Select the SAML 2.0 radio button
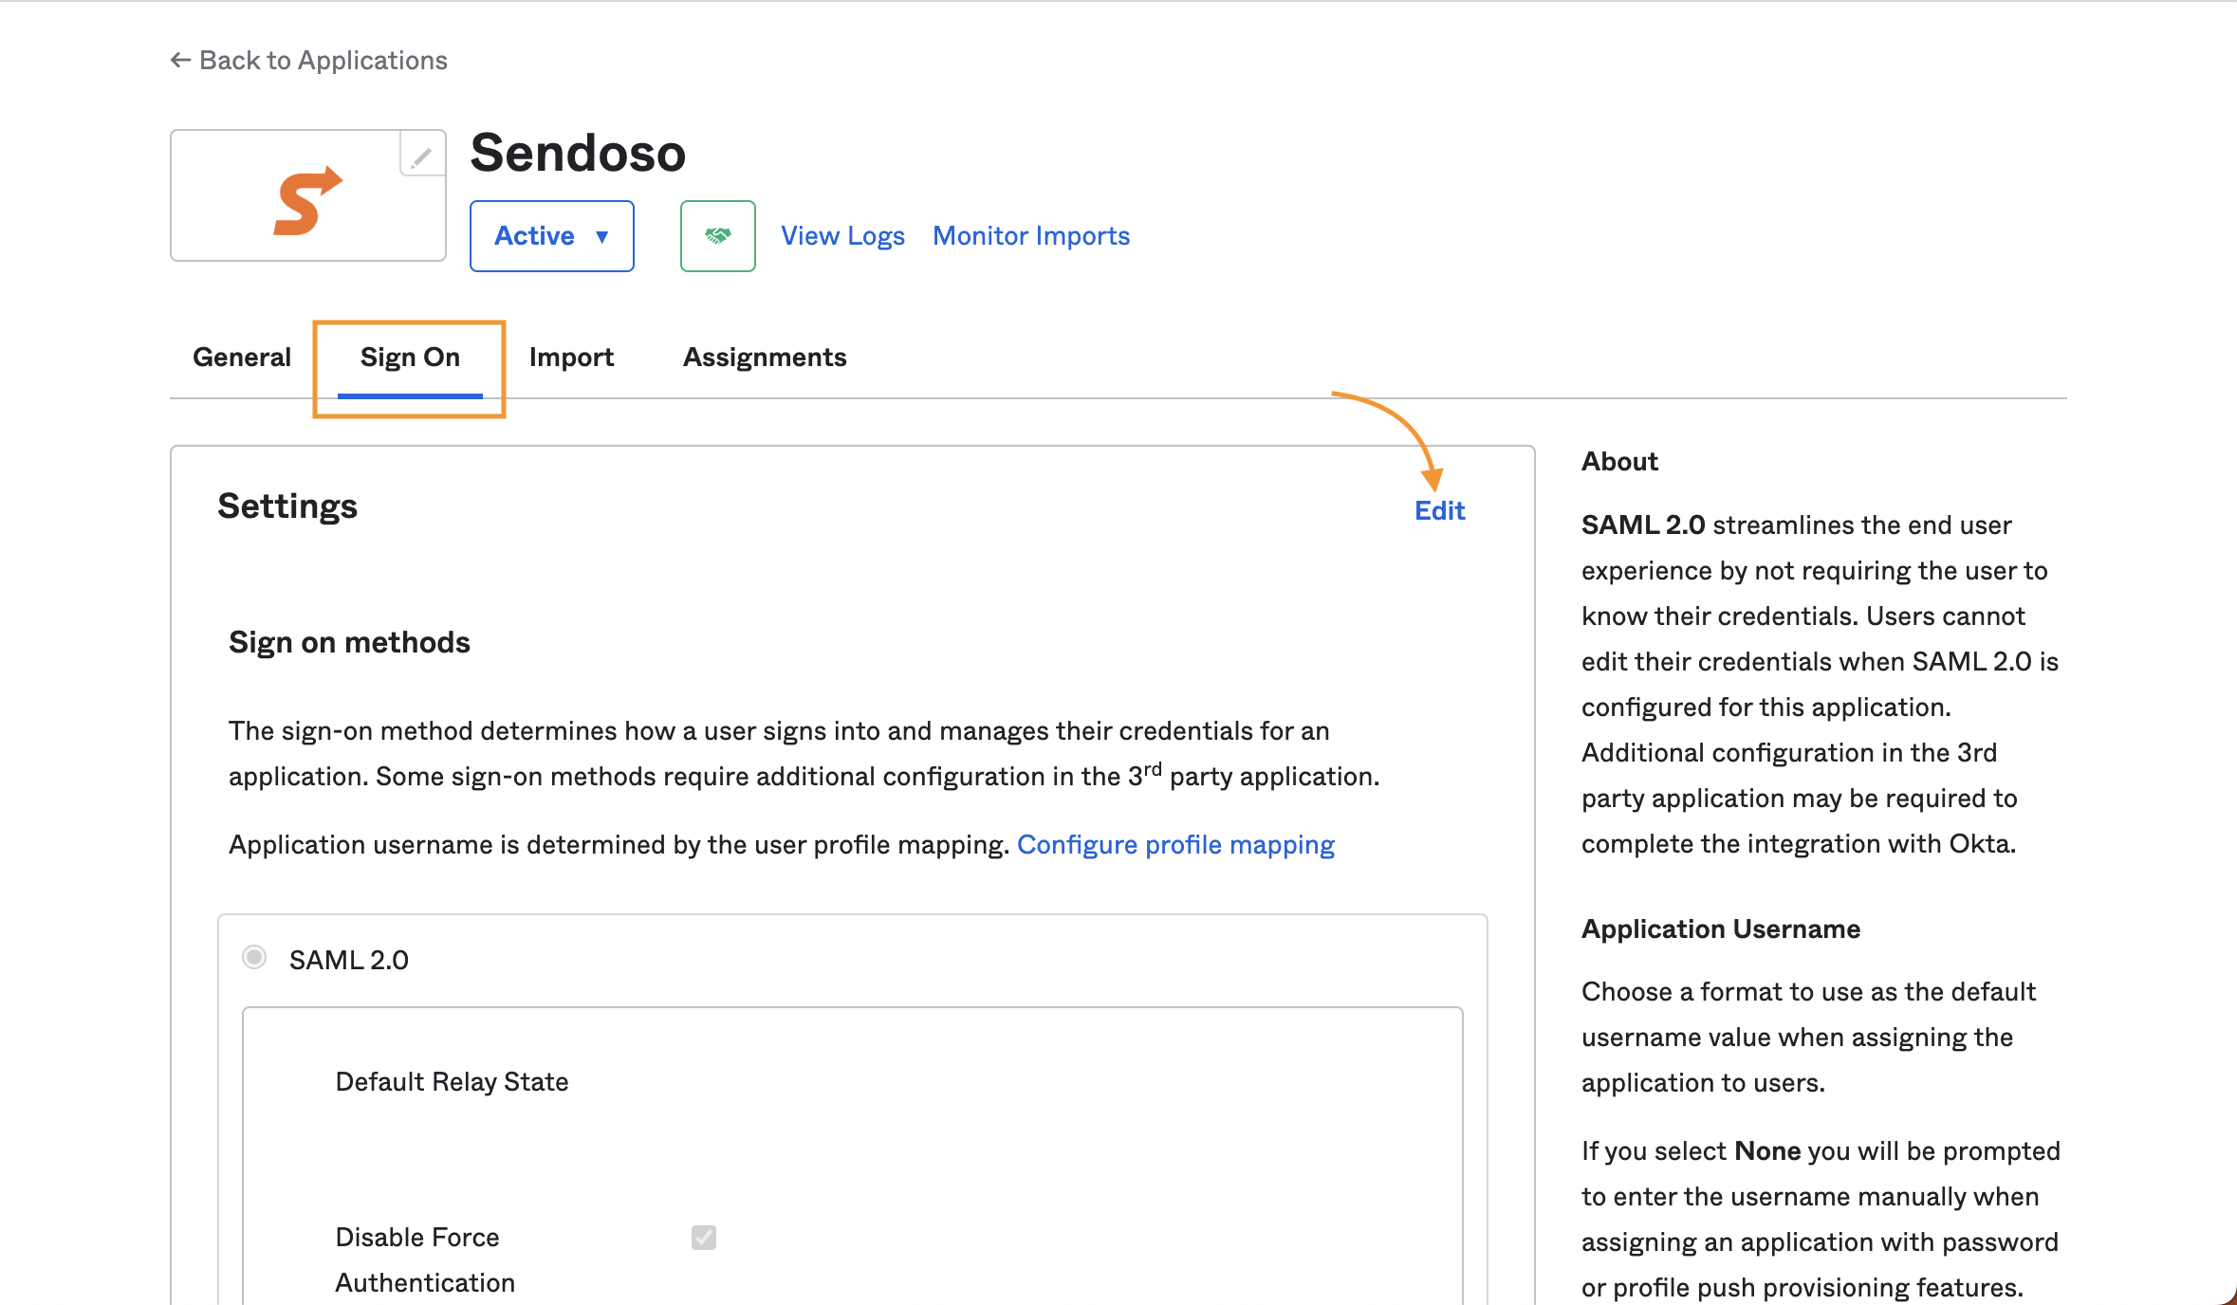This screenshot has width=2237, height=1305. pyautogui.click(x=254, y=957)
